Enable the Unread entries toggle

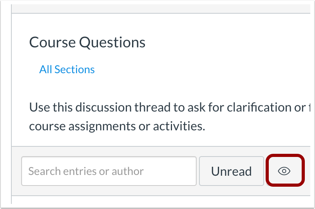pyautogui.click(x=232, y=171)
